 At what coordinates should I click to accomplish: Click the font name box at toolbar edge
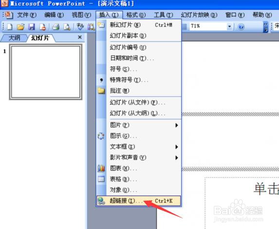pos(277,26)
